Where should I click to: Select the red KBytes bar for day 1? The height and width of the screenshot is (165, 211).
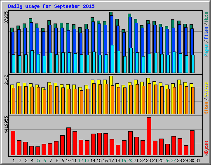pos(13,143)
